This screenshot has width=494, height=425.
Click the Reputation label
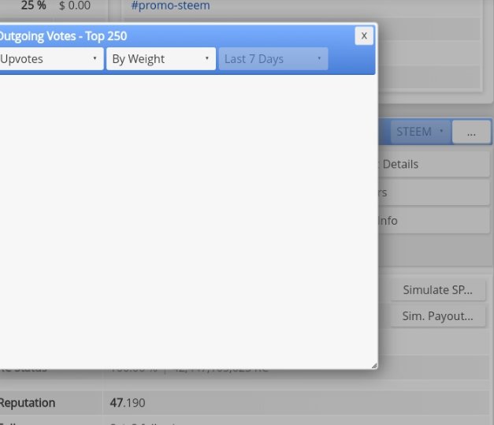click(28, 403)
